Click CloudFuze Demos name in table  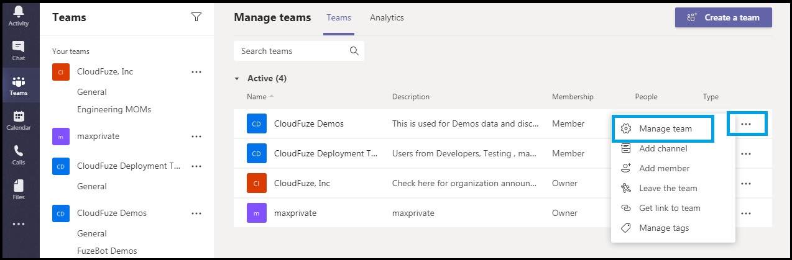(309, 123)
